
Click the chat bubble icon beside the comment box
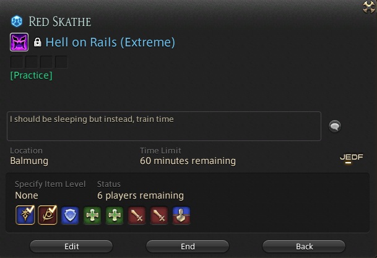point(335,126)
